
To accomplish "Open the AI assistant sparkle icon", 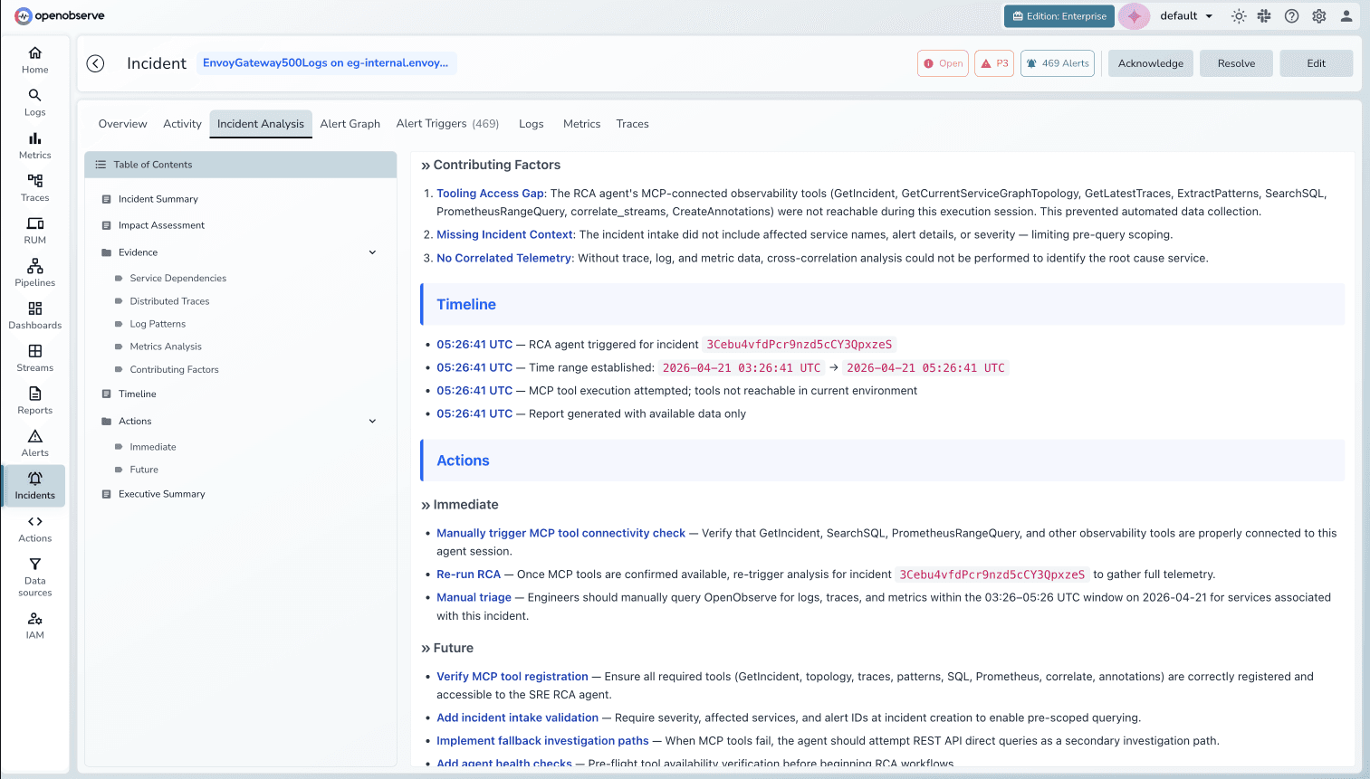I will (x=1134, y=16).
